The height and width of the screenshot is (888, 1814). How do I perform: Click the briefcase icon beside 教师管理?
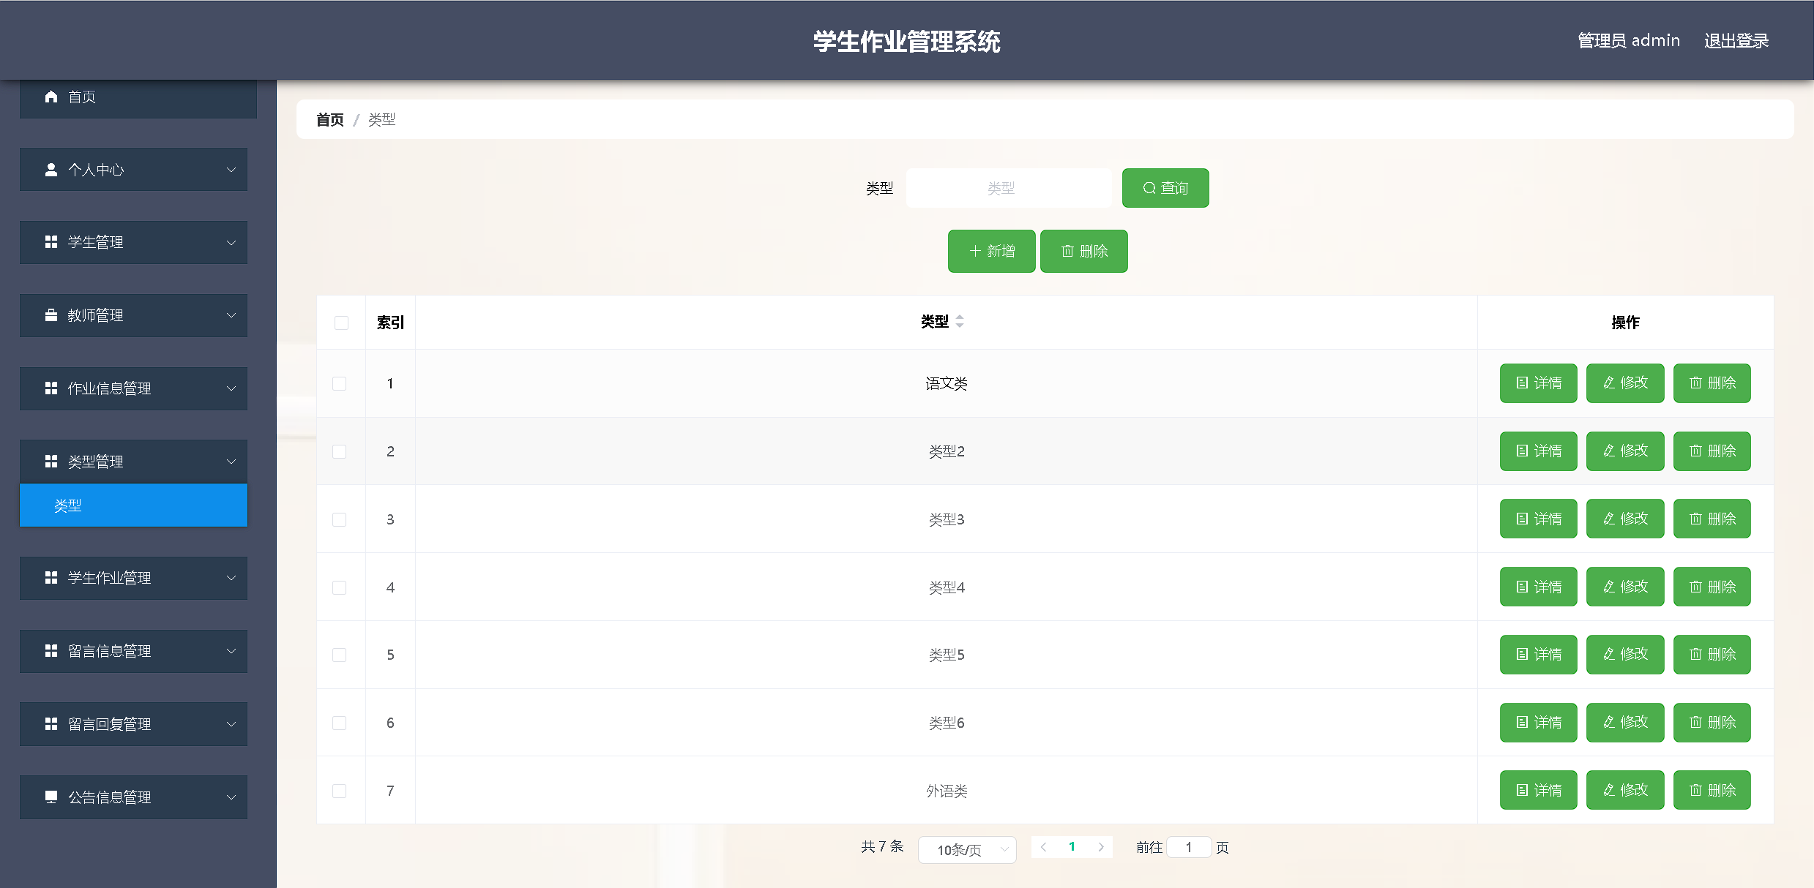point(51,315)
